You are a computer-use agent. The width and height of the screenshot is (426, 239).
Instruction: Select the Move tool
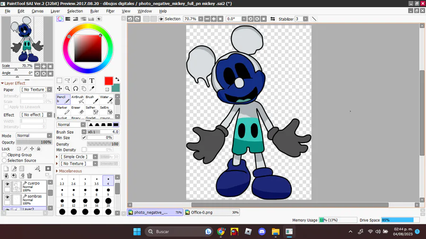click(59, 89)
